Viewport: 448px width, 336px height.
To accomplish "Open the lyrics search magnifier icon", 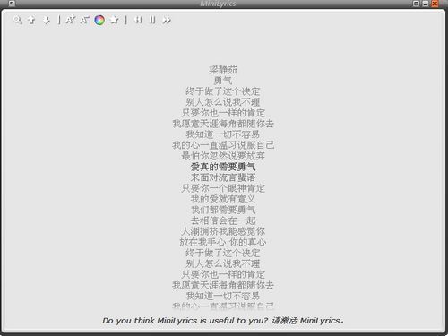I will click(17, 20).
